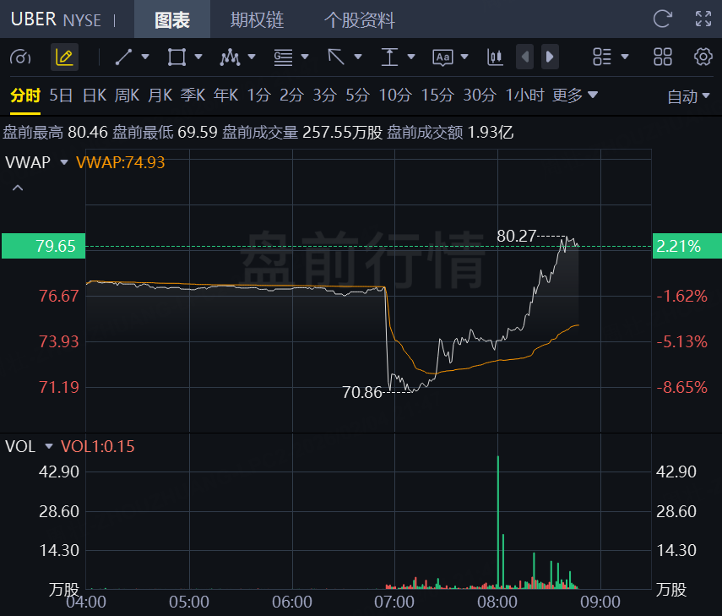This screenshot has height=616, width=722.
Task: Select the wave pattern tool
Action: click(x=230, y=57)
